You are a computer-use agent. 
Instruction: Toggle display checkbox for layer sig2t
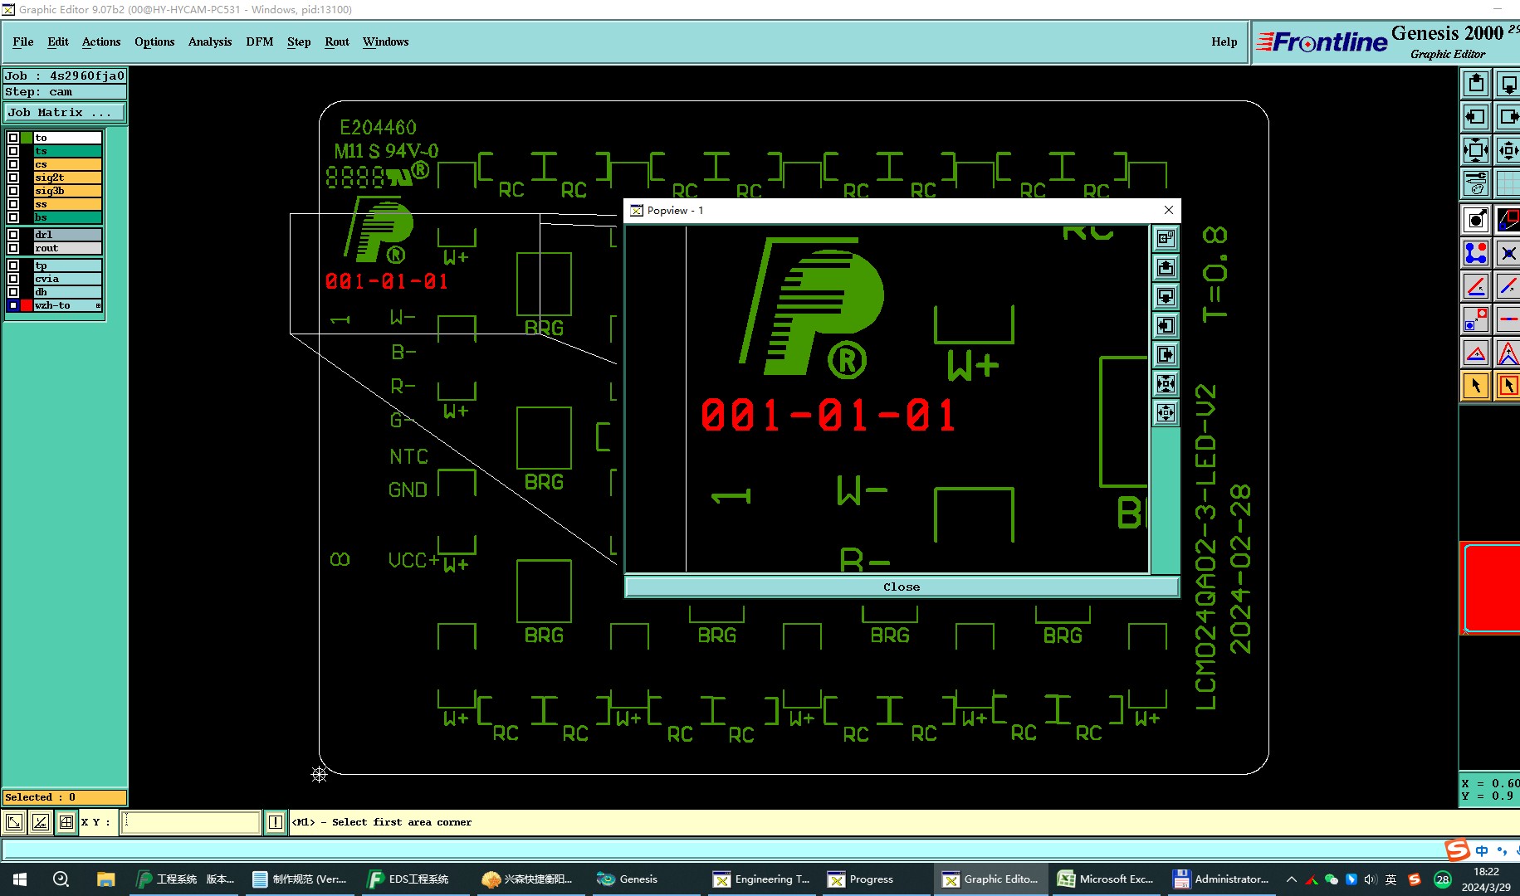[13, 178]
